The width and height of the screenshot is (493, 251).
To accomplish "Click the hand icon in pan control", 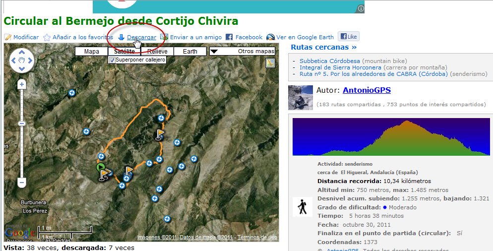I will (22, 61).
